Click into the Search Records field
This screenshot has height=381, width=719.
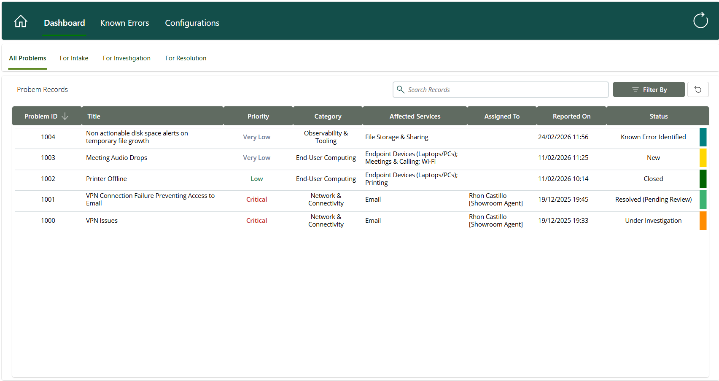[x=506, y=89]
